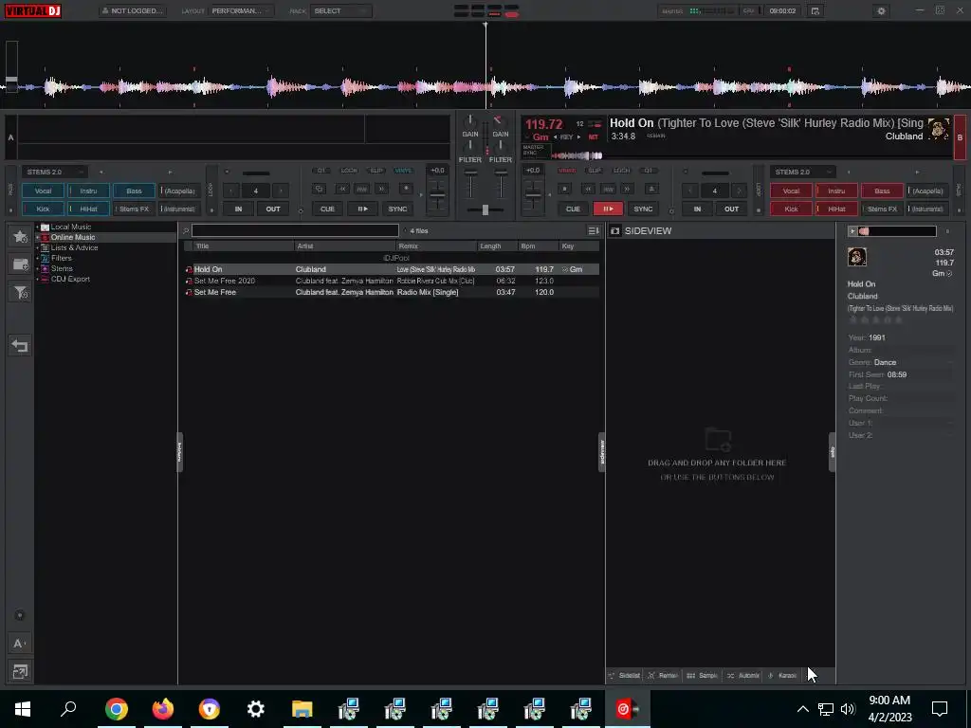Viewport: 971px width, 728px height.
Task: Open the browser options list icon
Action: point(594,231)
